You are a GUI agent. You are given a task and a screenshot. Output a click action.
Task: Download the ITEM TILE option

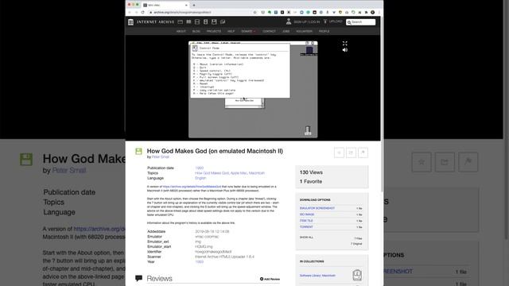tap(306, 221)
